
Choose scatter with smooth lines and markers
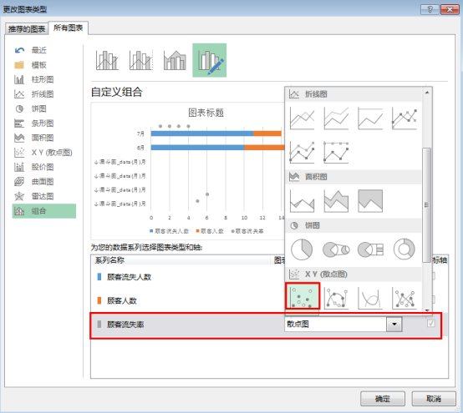pos(336,298)
